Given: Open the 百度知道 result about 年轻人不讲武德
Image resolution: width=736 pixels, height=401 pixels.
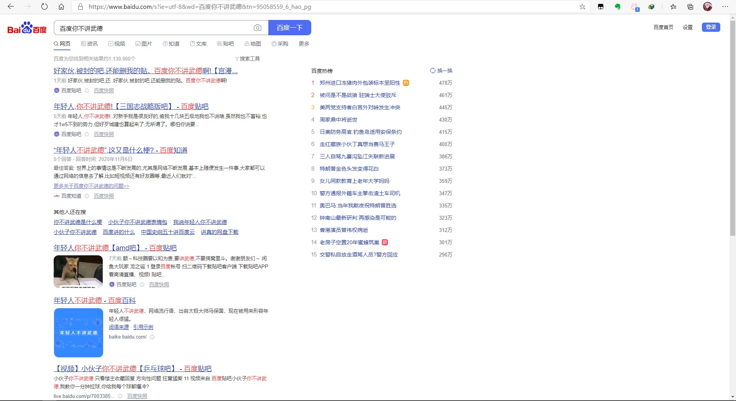Looking at the screenshot, I should click(120, 150).
